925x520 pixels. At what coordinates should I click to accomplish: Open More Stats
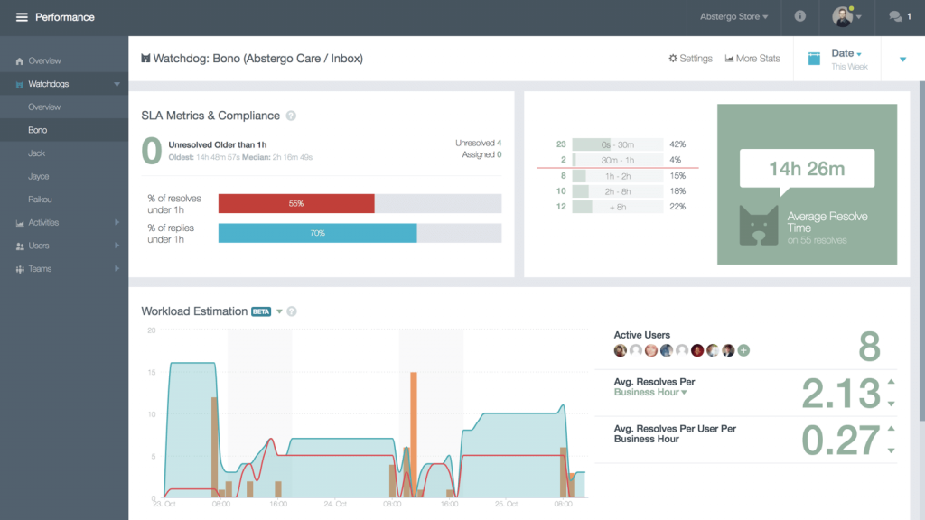coord(752,59)
